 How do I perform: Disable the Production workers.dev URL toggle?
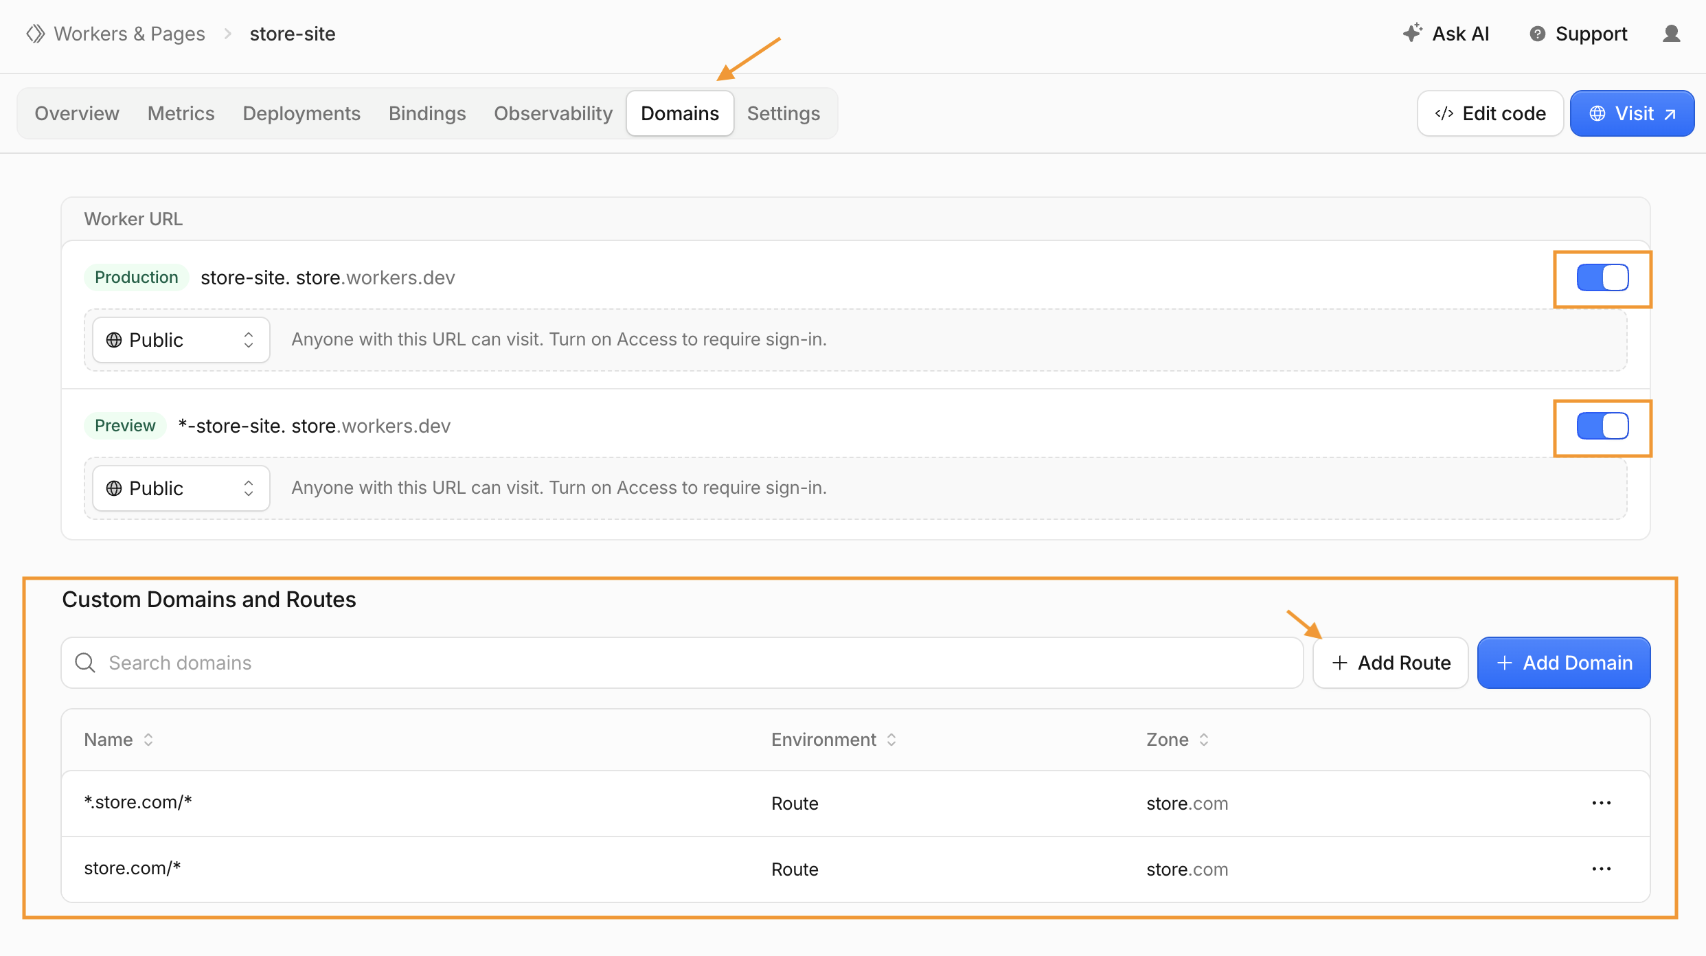[1602, 277]
